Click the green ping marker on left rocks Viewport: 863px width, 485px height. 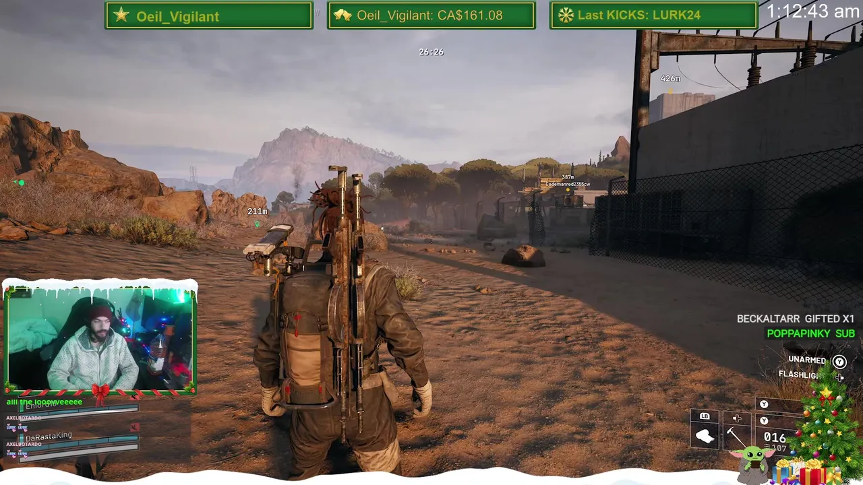pos(21,183)
